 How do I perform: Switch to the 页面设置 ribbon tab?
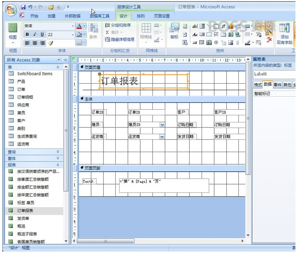161,16
